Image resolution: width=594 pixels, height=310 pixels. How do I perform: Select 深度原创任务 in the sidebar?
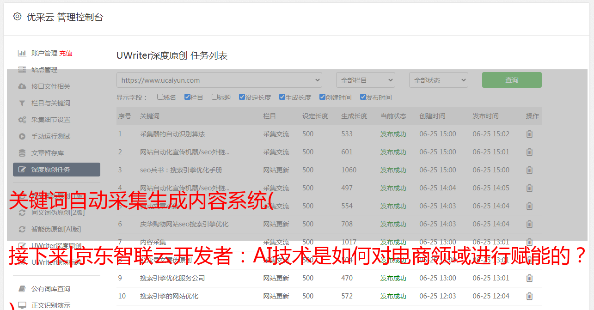[x=56, y=170]
